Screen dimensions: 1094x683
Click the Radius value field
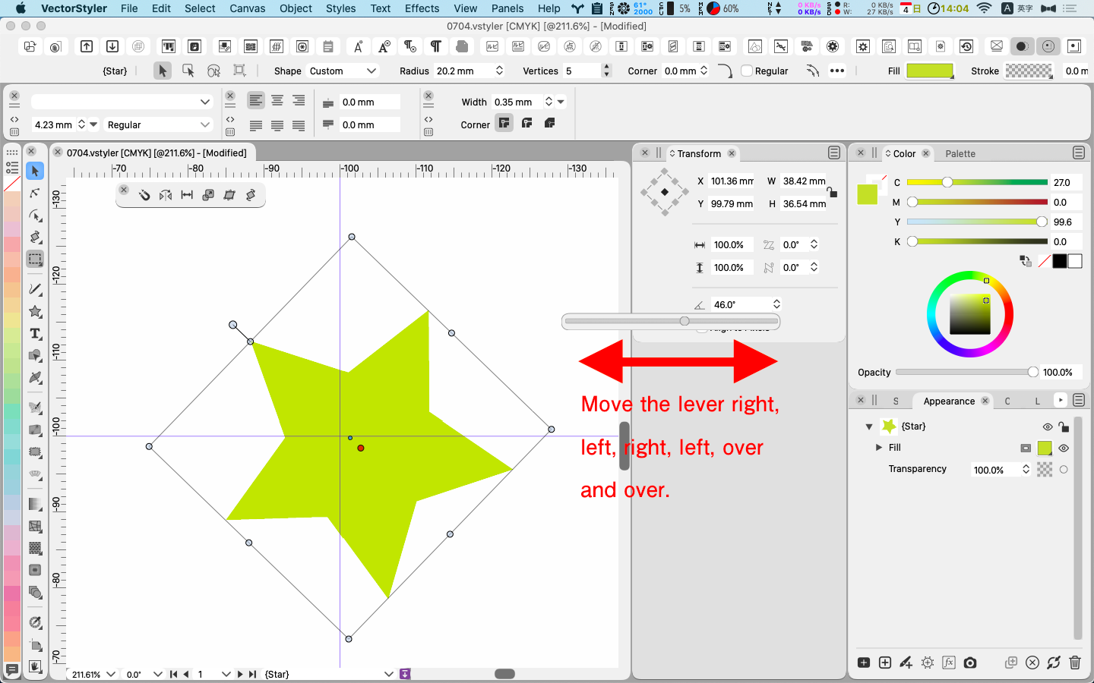463,71
